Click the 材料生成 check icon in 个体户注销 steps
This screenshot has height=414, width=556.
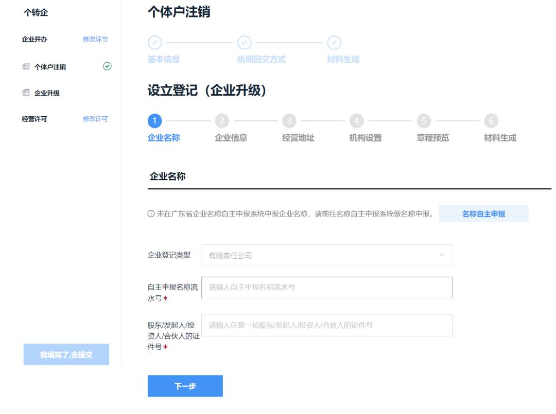click(x=335, y=43)
